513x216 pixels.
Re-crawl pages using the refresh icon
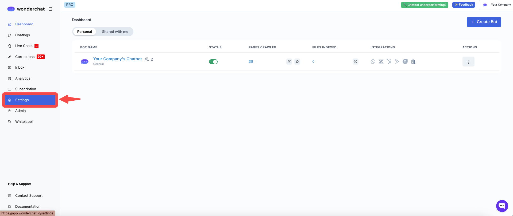coord(297,62)
